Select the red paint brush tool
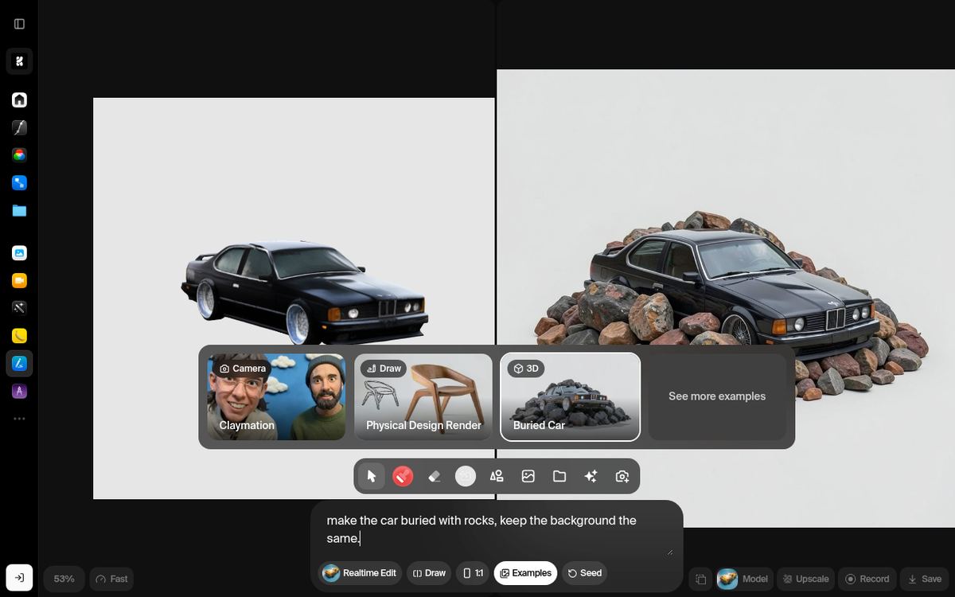955x597 pixels. (403, 476)
